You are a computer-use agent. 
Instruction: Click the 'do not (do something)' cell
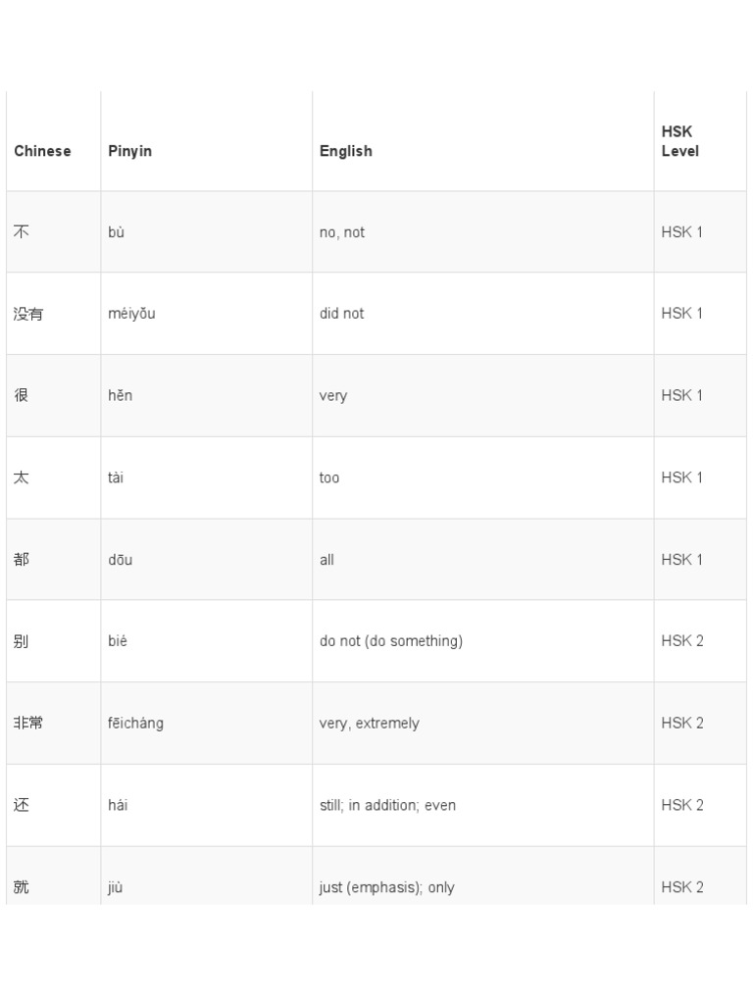[391, 641]
